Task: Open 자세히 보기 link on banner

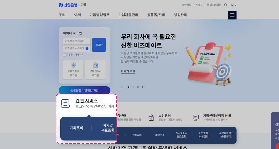Action: tap(128, 71)
